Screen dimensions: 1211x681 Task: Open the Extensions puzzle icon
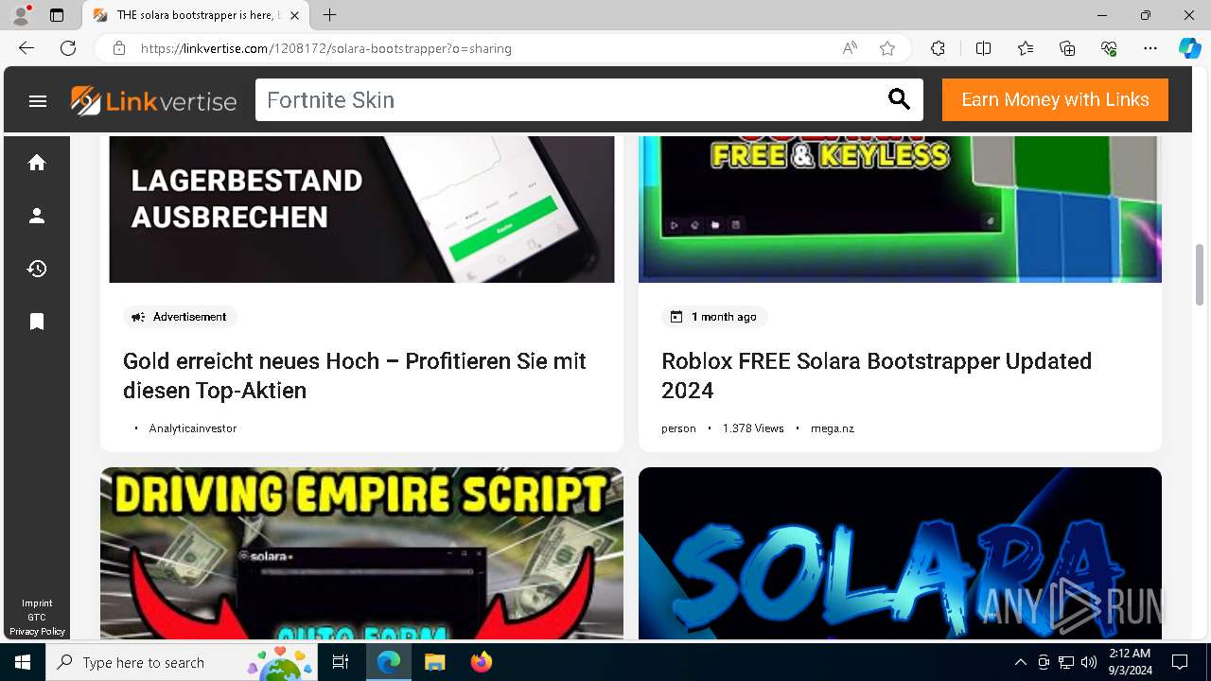coord(938,48)
